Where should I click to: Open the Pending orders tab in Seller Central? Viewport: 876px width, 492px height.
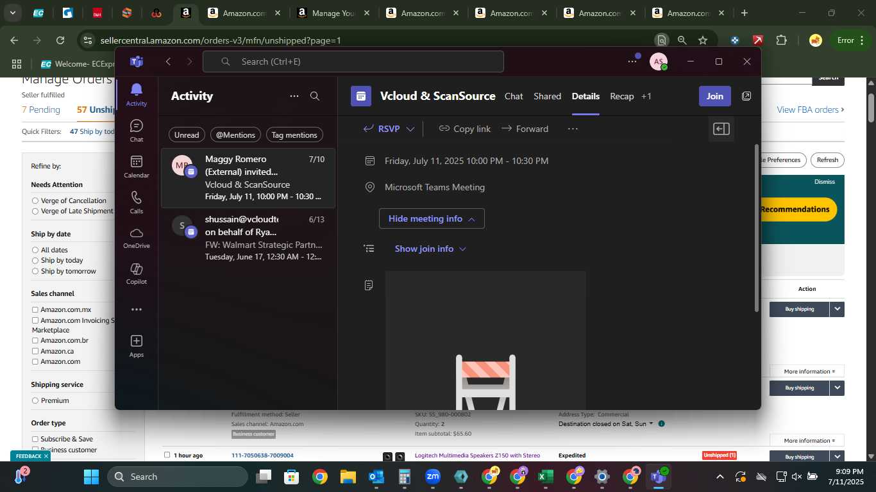pos(41,110)
